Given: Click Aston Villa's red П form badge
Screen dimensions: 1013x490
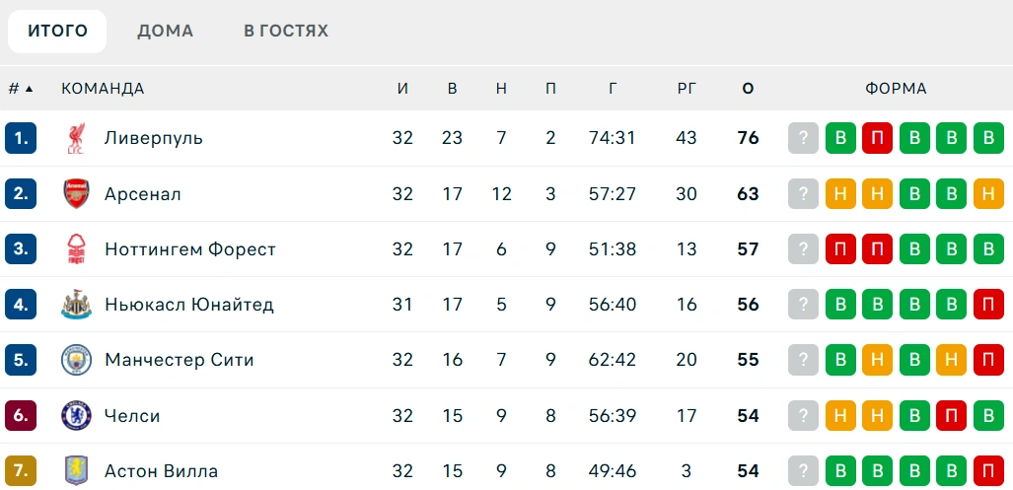Looking at the screenshot, I should tap(988, 470).
